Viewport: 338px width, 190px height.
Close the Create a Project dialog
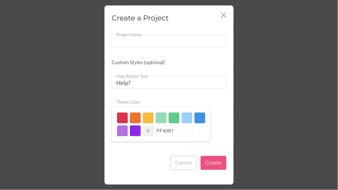point(223,15)
